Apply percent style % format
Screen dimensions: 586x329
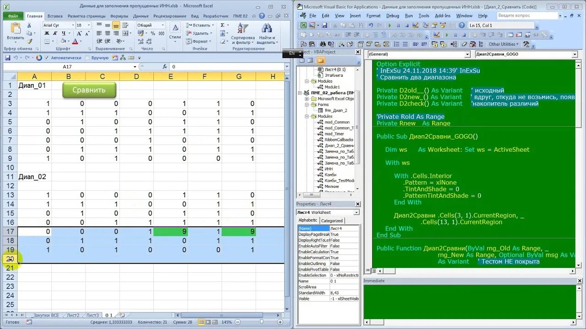point(153,33)
